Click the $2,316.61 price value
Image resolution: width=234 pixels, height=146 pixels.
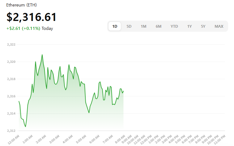coord(31,17)
